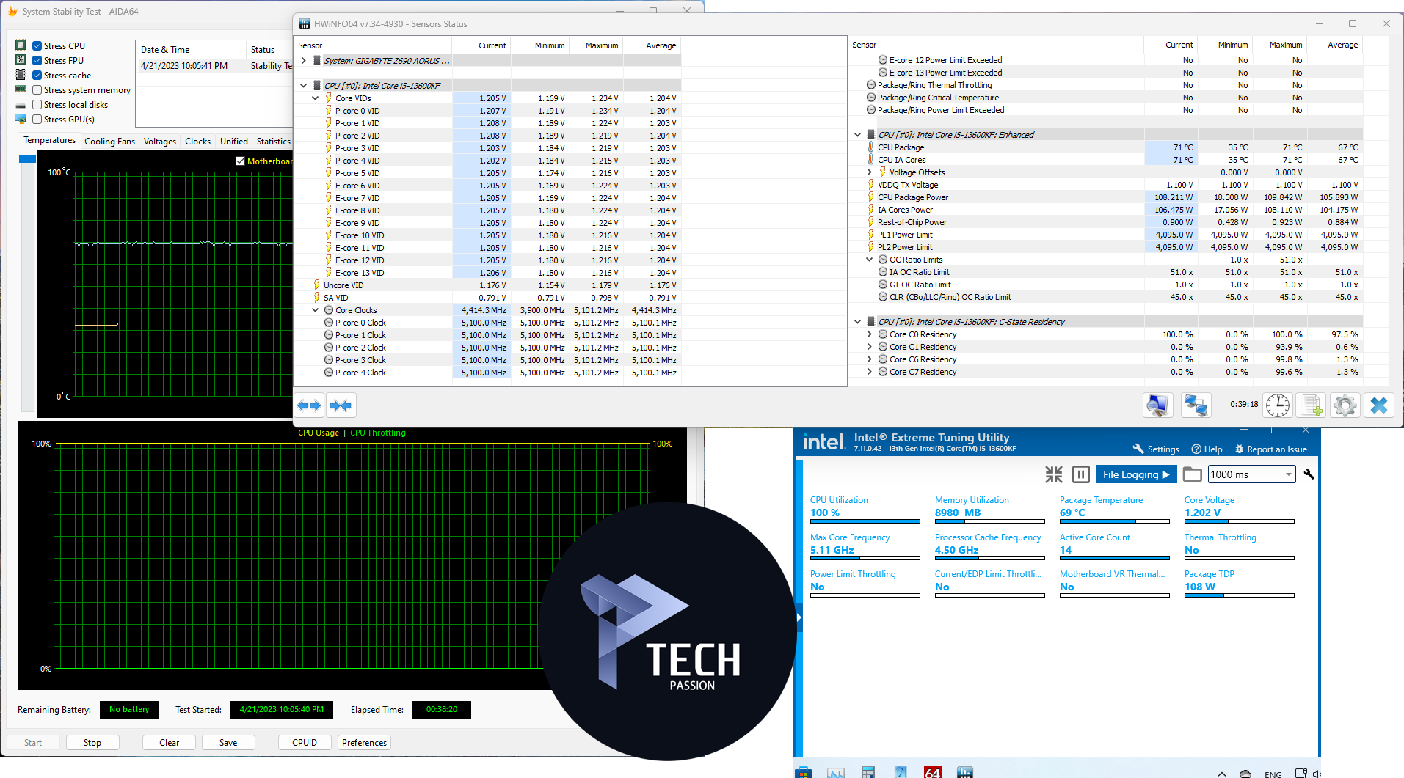
Task: Click the AIDA64 taskbar icon
Action: coord(932,772)
